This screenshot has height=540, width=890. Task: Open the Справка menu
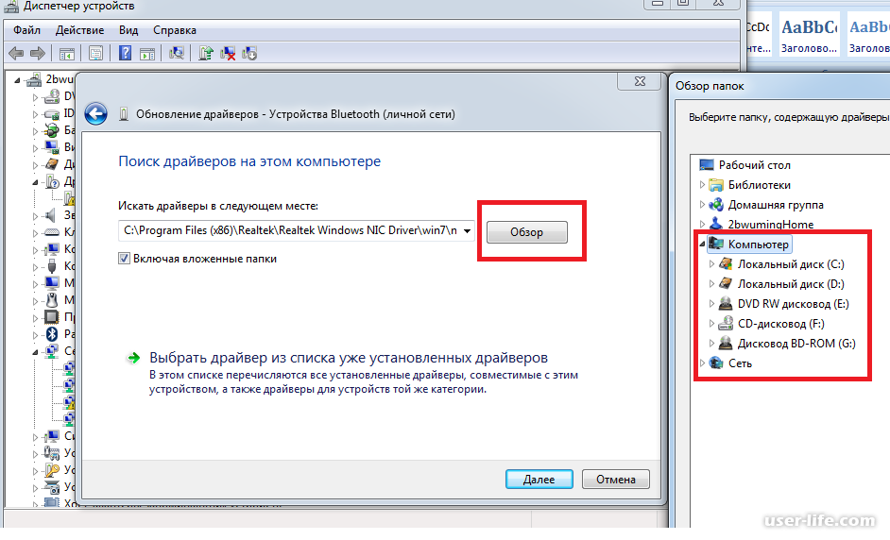[175, 30]
